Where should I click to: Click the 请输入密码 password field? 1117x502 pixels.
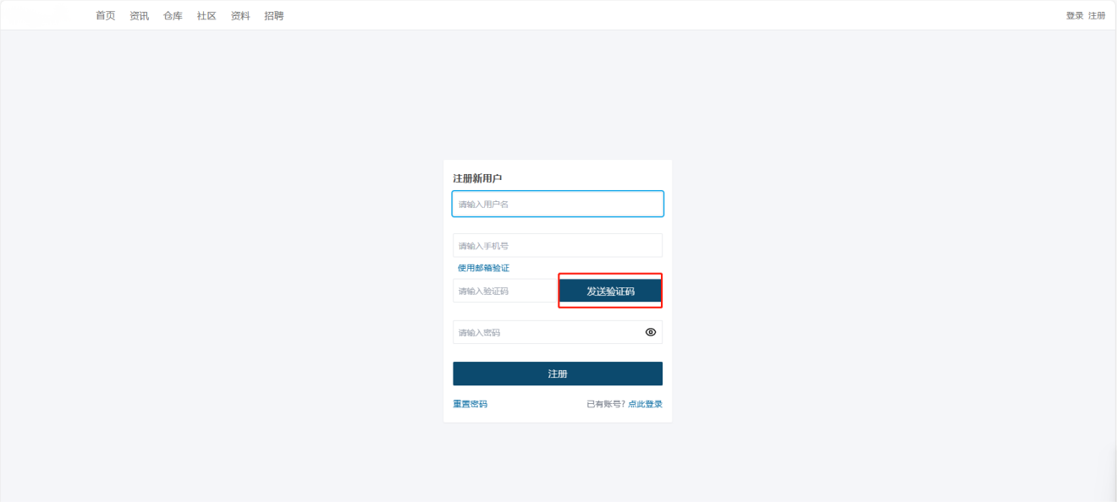click(x=546, y=332)
